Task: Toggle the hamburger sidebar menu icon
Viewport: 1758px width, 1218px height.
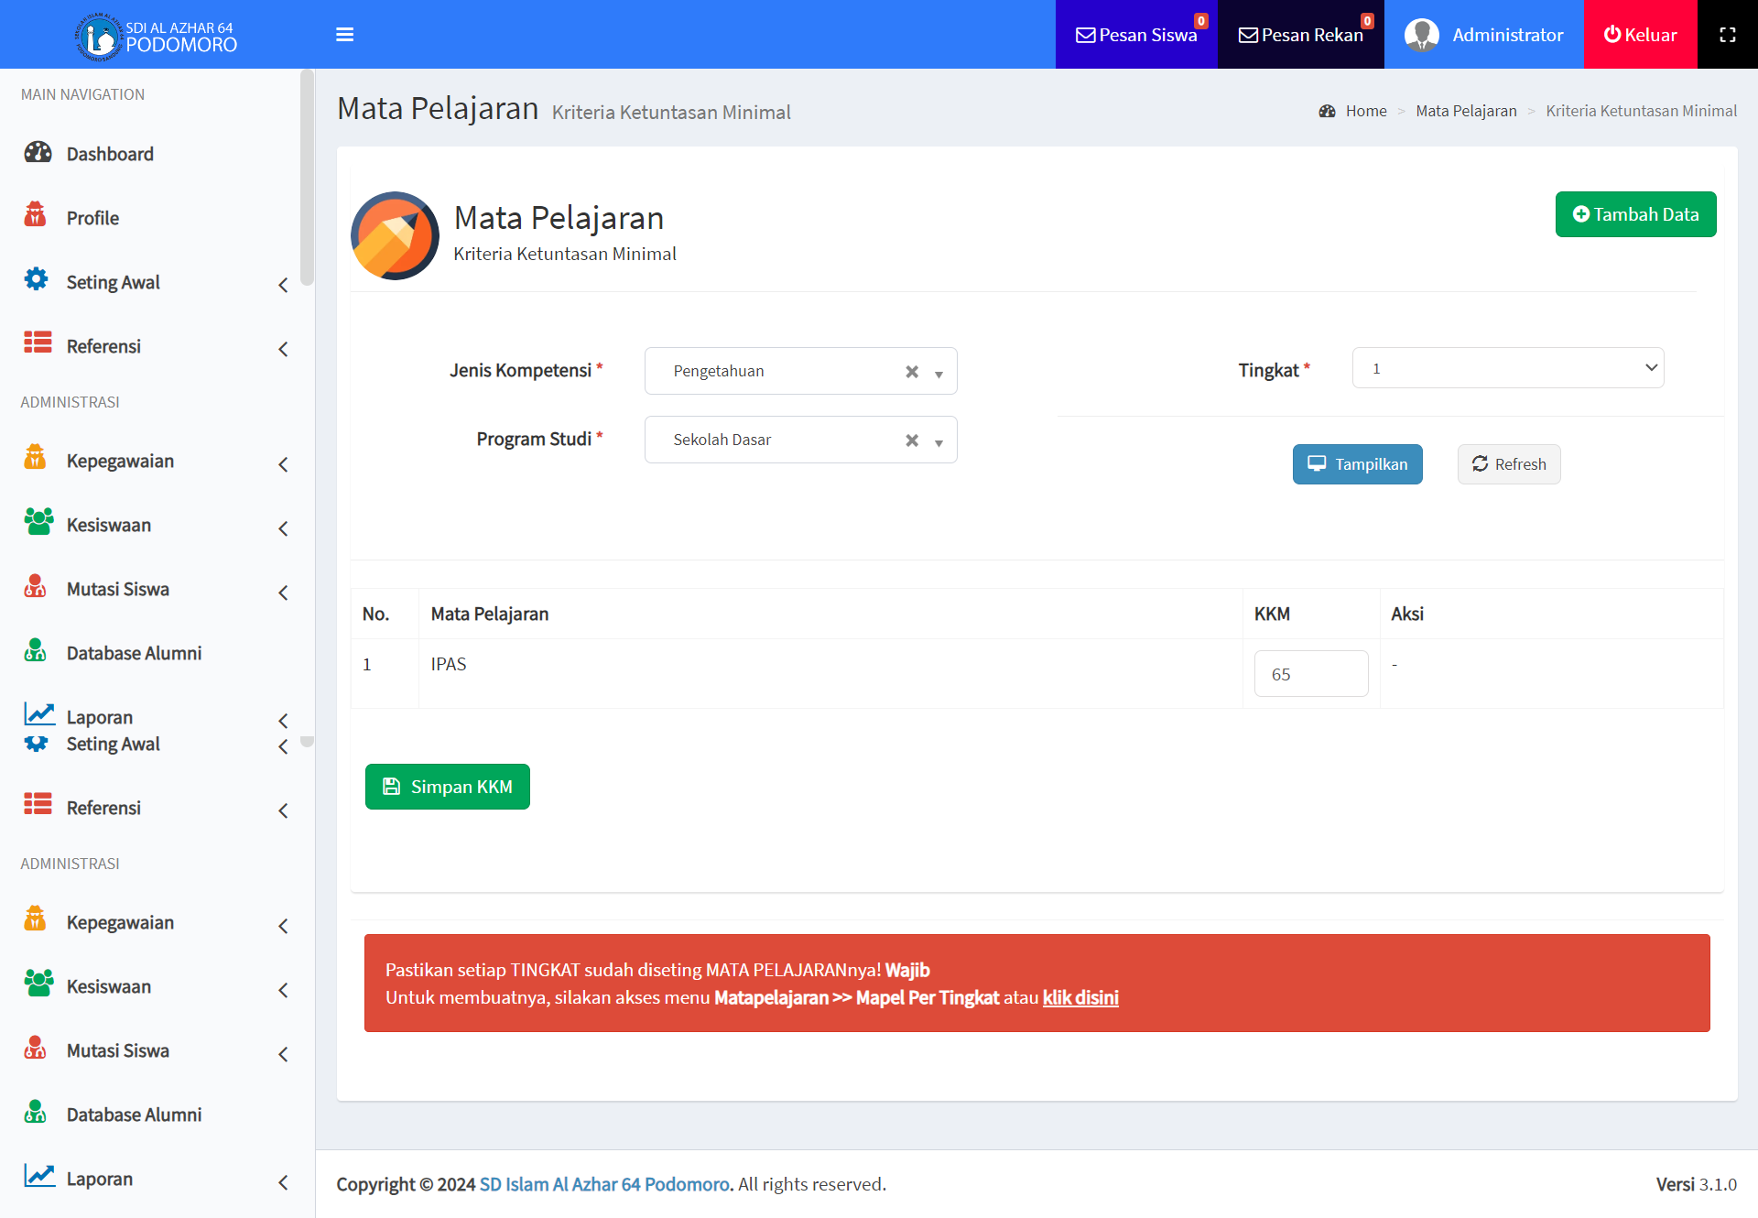Action: coord(344,35)
